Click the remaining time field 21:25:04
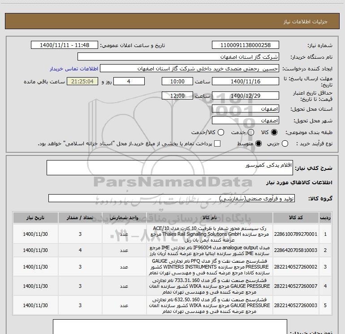The height and width of the screenshot is (334, 345). [82, 81]
